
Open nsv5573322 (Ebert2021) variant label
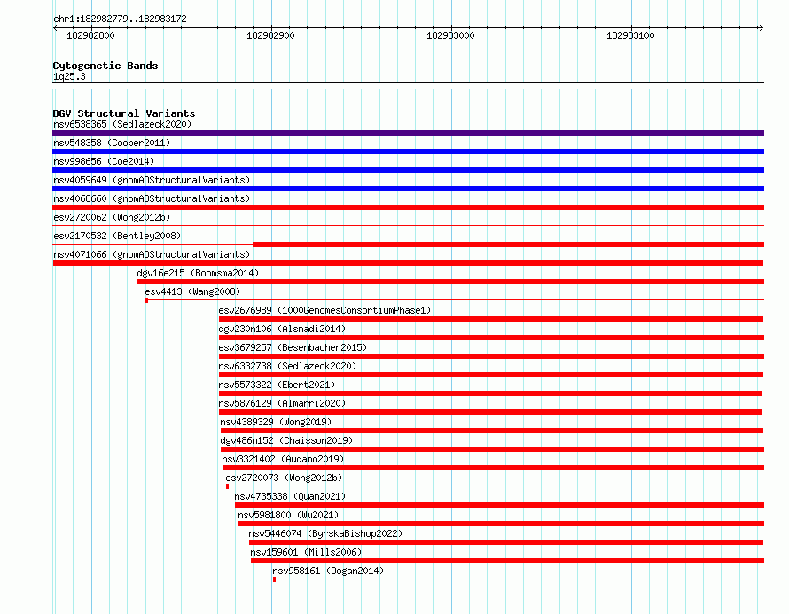(277, 385)
